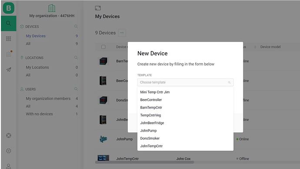Open My Locations in the sidebar
The image size is (300, 169).
37,68
